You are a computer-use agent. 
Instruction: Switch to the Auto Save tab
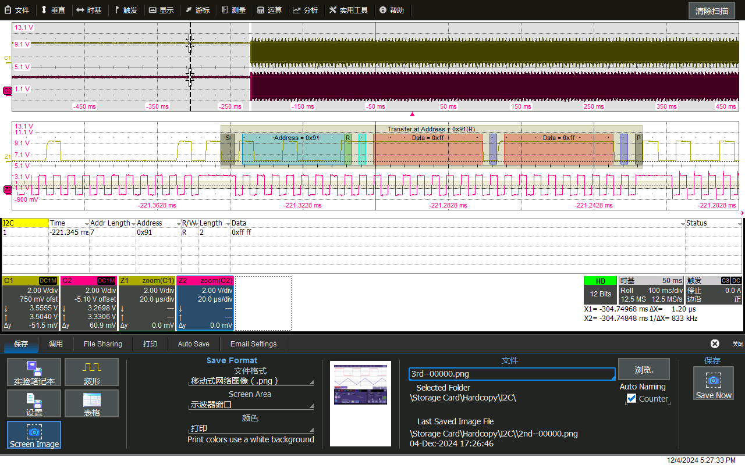tap(193, 344)
